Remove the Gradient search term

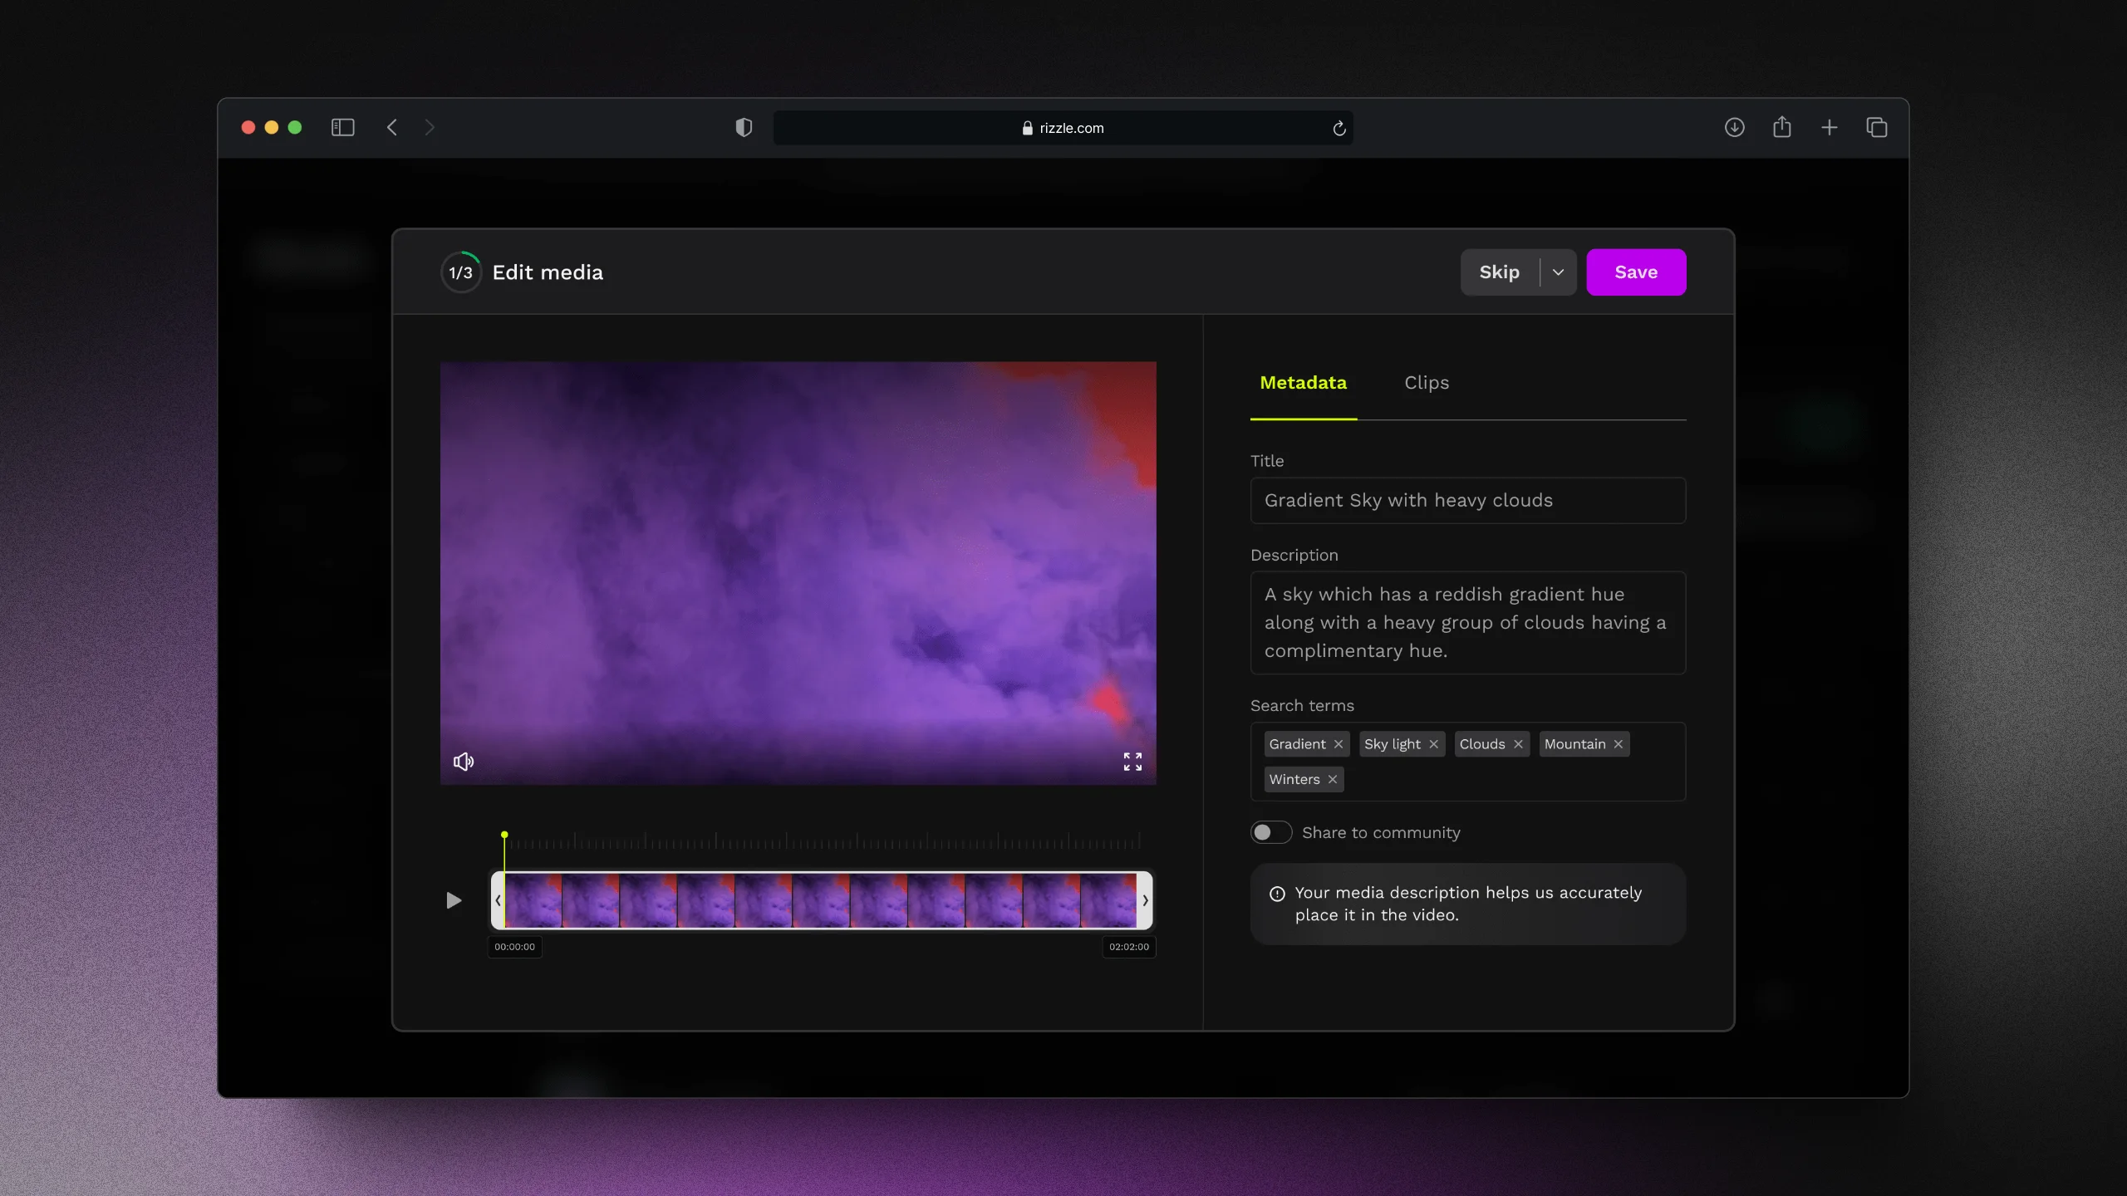1339,744
